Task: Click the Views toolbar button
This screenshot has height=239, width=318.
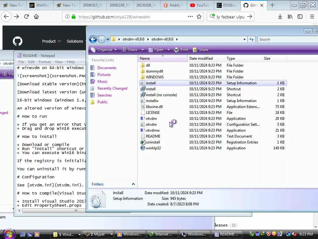Action: click(130, 50)
